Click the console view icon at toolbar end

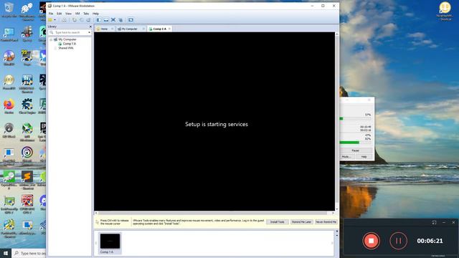point(131,20)
